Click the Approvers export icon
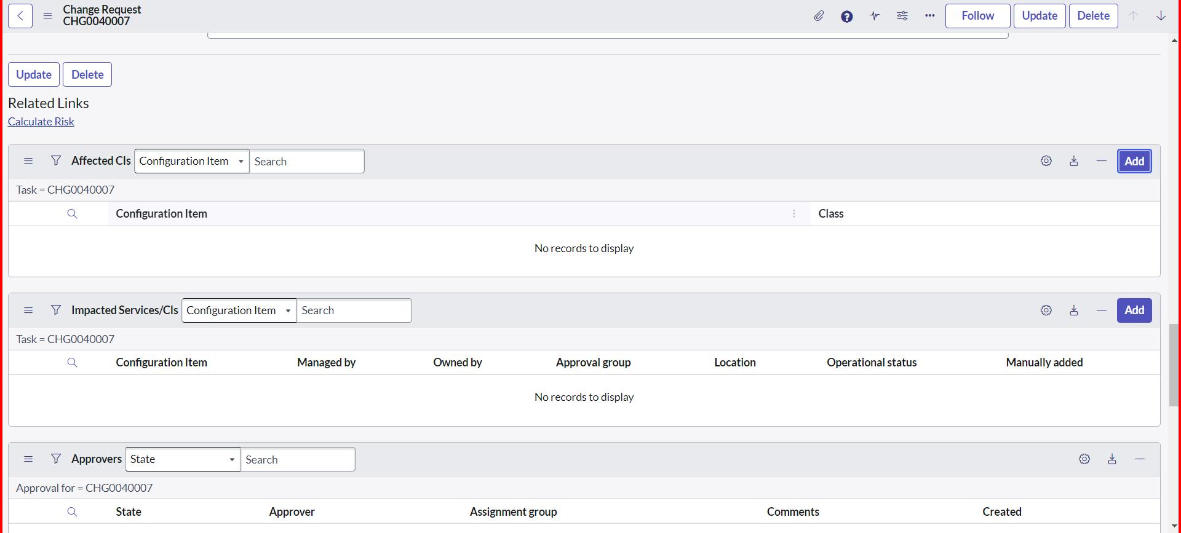This screenshot has width=1181, height=533. point(1112,459)
